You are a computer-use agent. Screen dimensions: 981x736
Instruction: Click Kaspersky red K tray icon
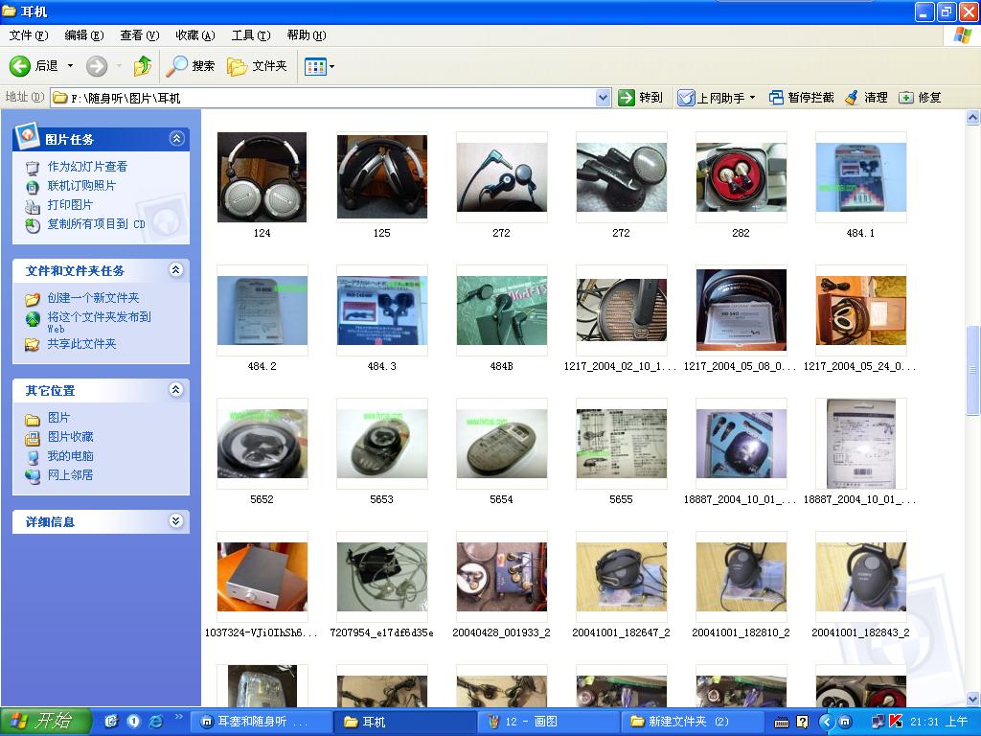[896, 722]
